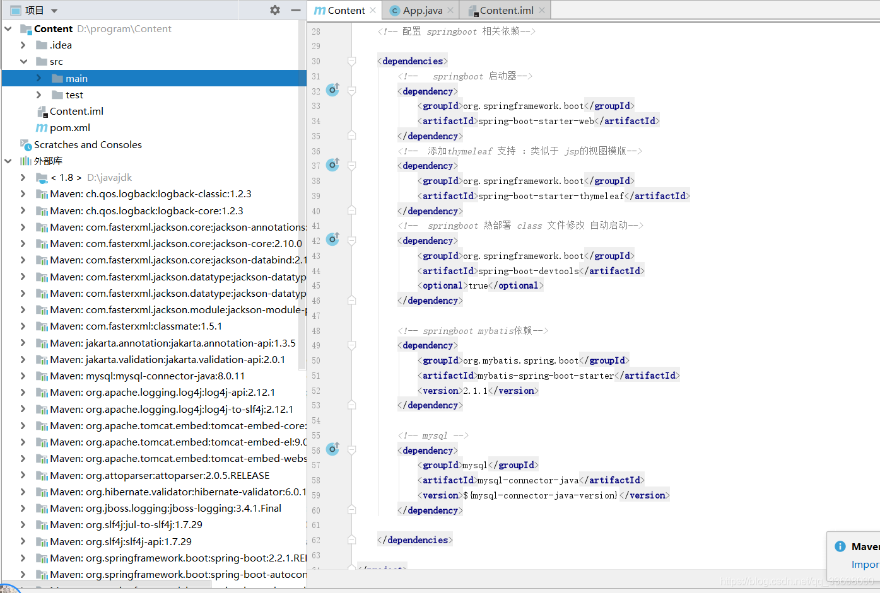Fold dependency block at line 56
Viewport: 880px width, 593px height.
click(352, 450)
